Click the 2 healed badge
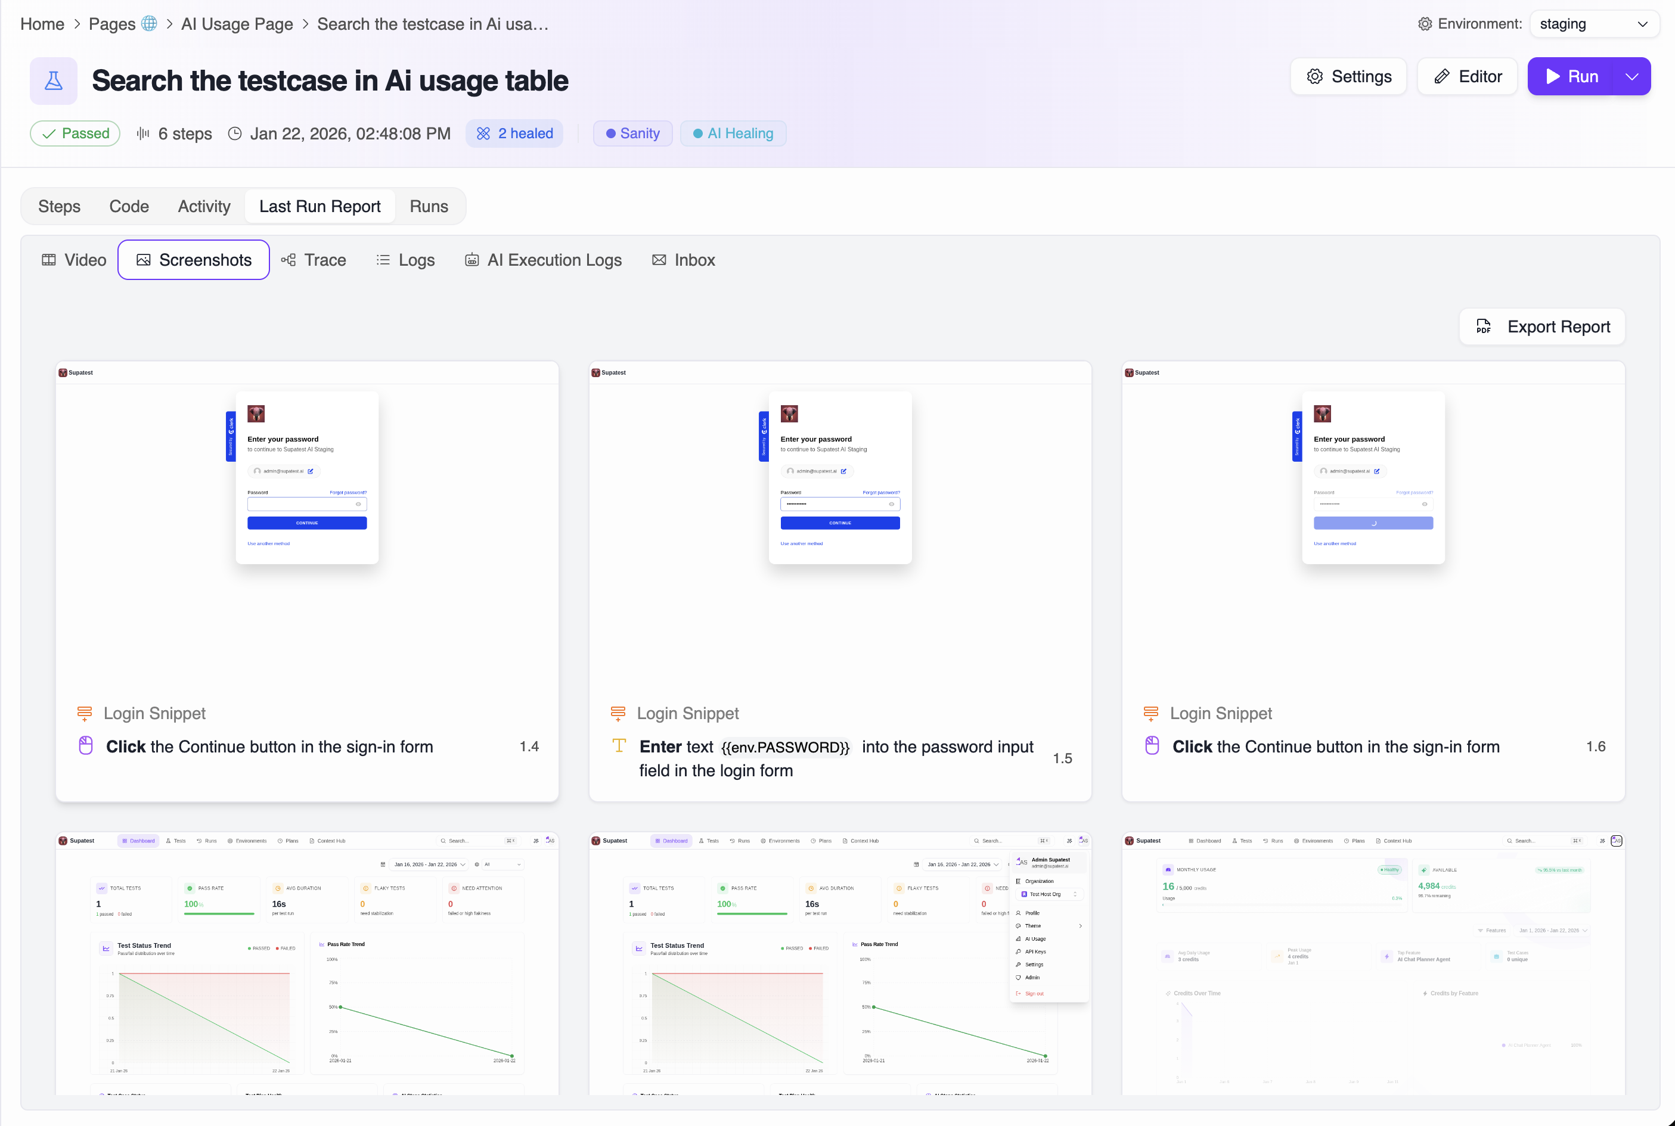Image resolution: width=1675 pixels, height=1126 pixels. [514, 133]
